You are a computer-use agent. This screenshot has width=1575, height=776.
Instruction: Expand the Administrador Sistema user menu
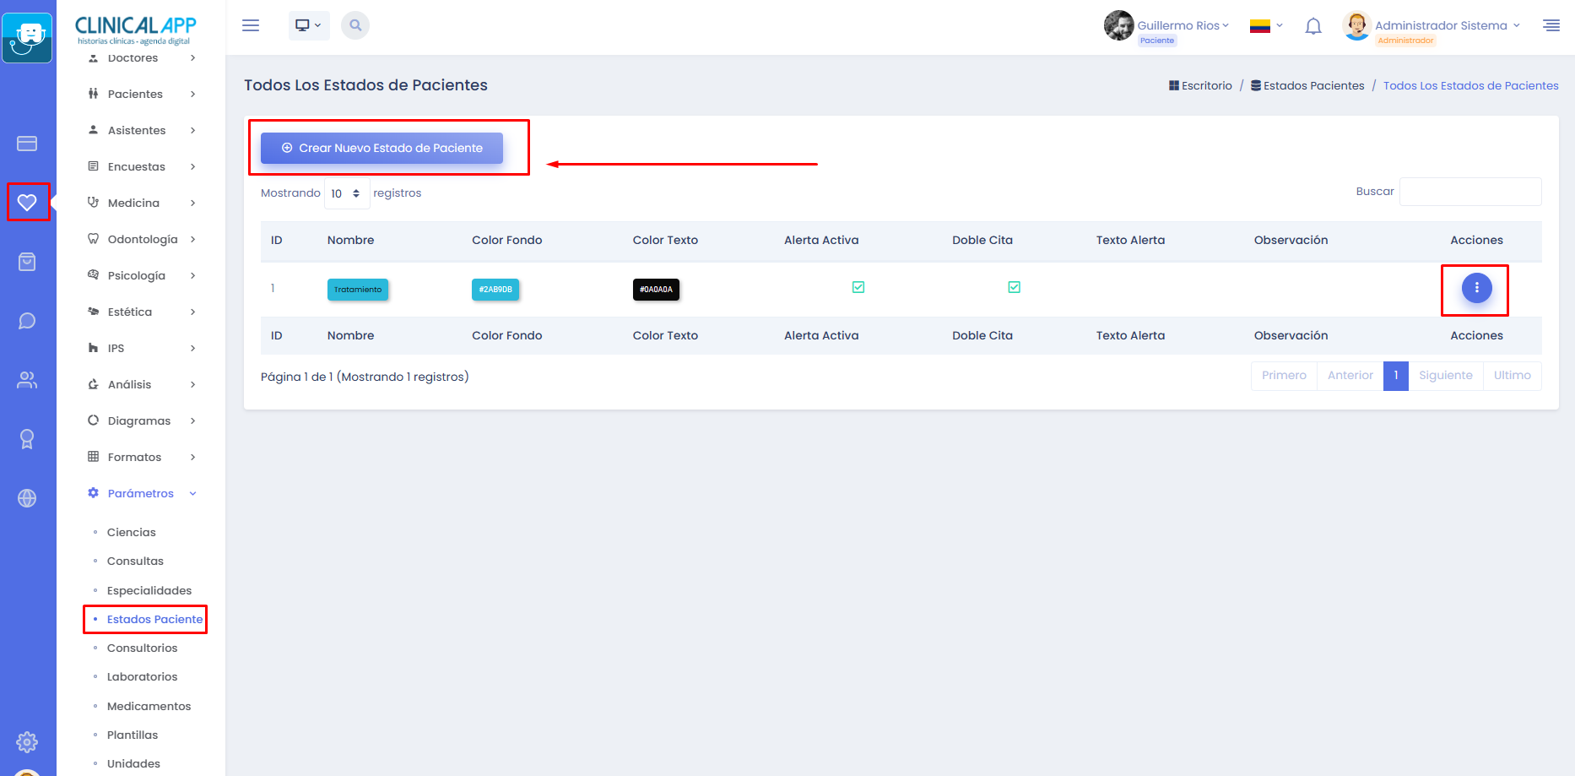[x=1447, y=26]
